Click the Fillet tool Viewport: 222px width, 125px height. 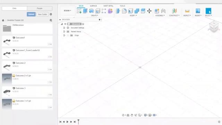pos(124,11)
